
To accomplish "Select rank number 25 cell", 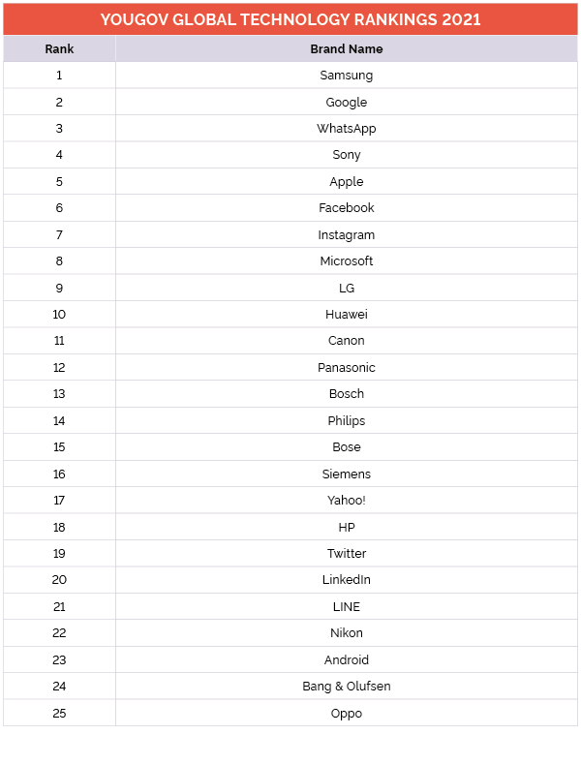I will 59,713.
